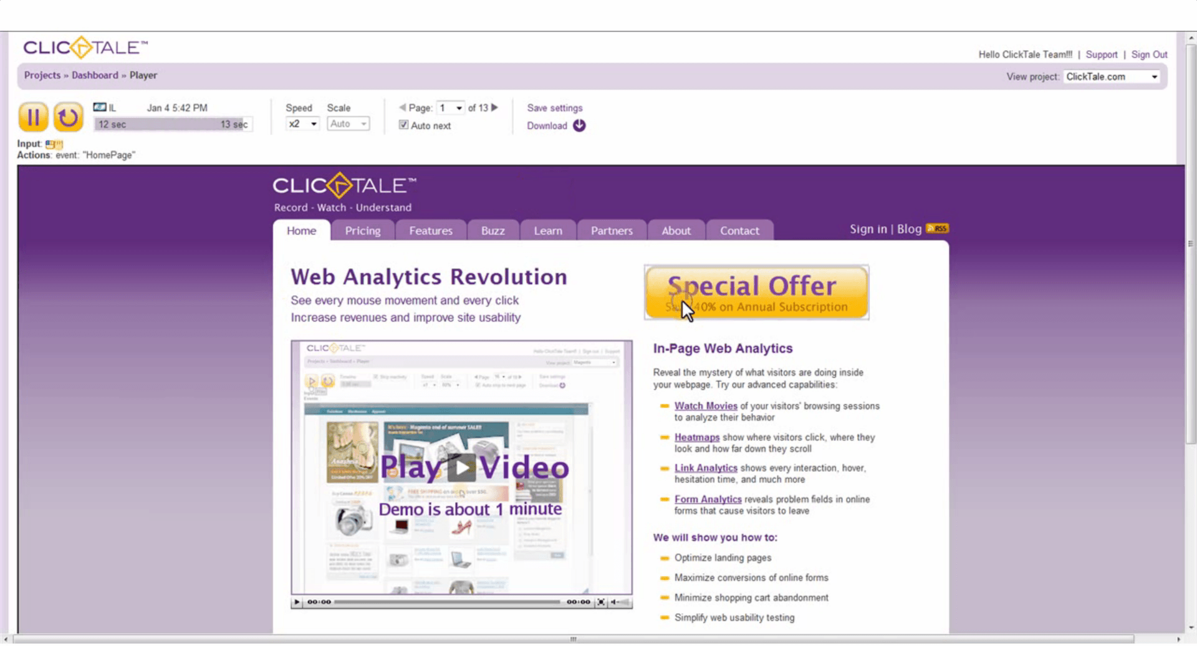This screenshot has width=1197, height=646.
Task: Switch to the Pricing tab
Action: pyautogui.click(x=362, y=230)
